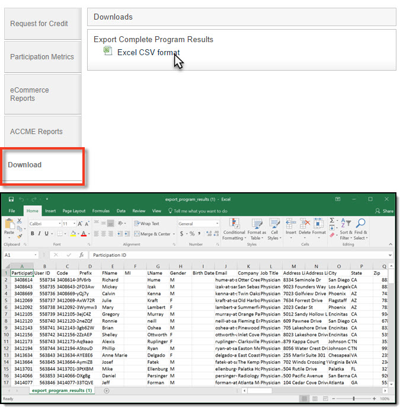Toggle Wrap Text
400x410 pixels.
(146, 224)
